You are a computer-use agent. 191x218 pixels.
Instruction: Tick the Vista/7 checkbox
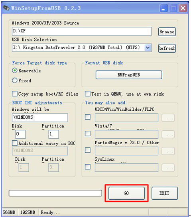point(87,134)
